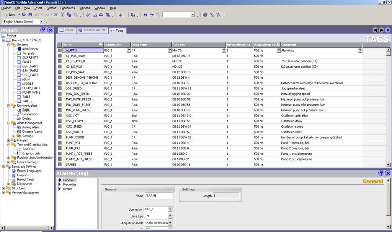Click the question mark help icon beside the book
392x232 pixels.
[x=212, y=15]
